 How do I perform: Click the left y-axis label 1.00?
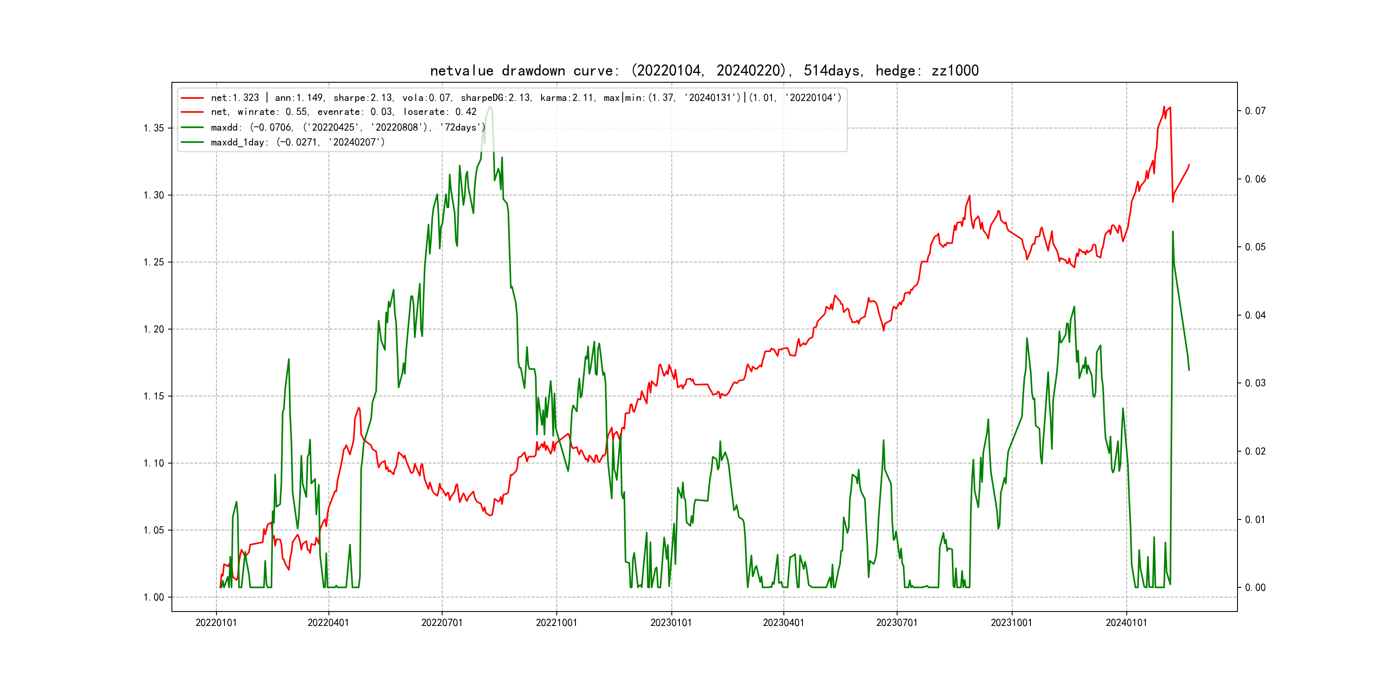tap(154, 597)
